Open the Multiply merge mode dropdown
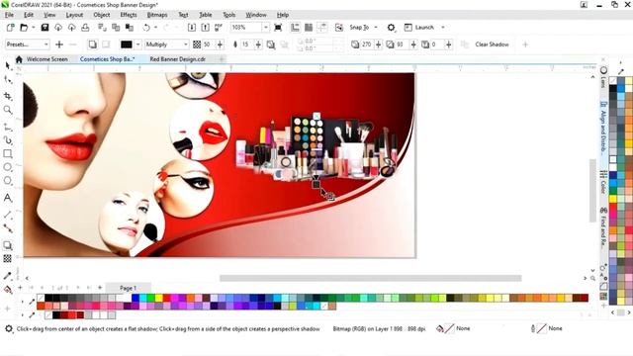This screenshot has width=633, height=356. coord(167,44)
